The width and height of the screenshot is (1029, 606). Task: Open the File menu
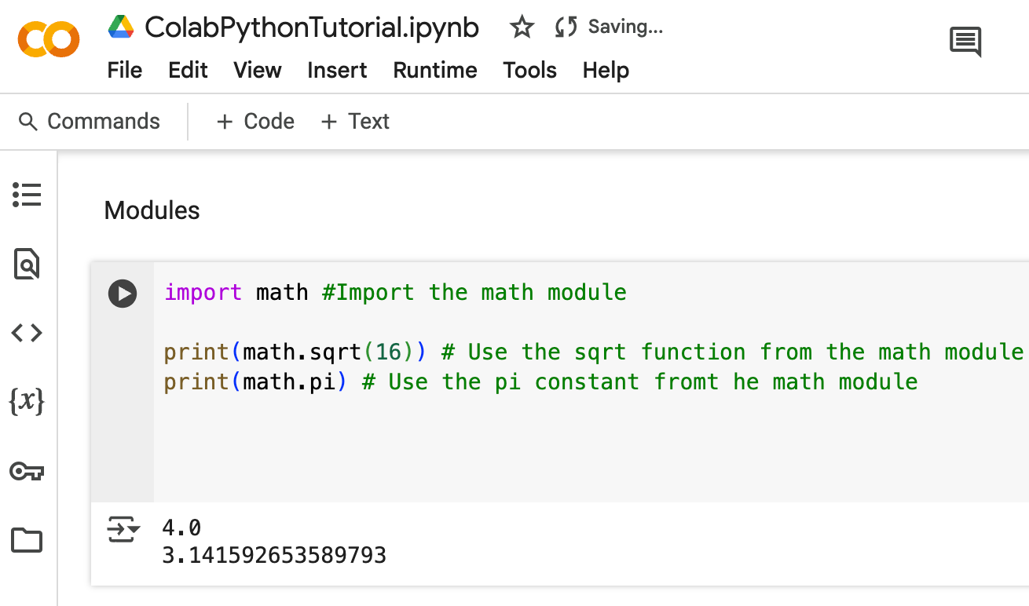[x=125, y=71]
